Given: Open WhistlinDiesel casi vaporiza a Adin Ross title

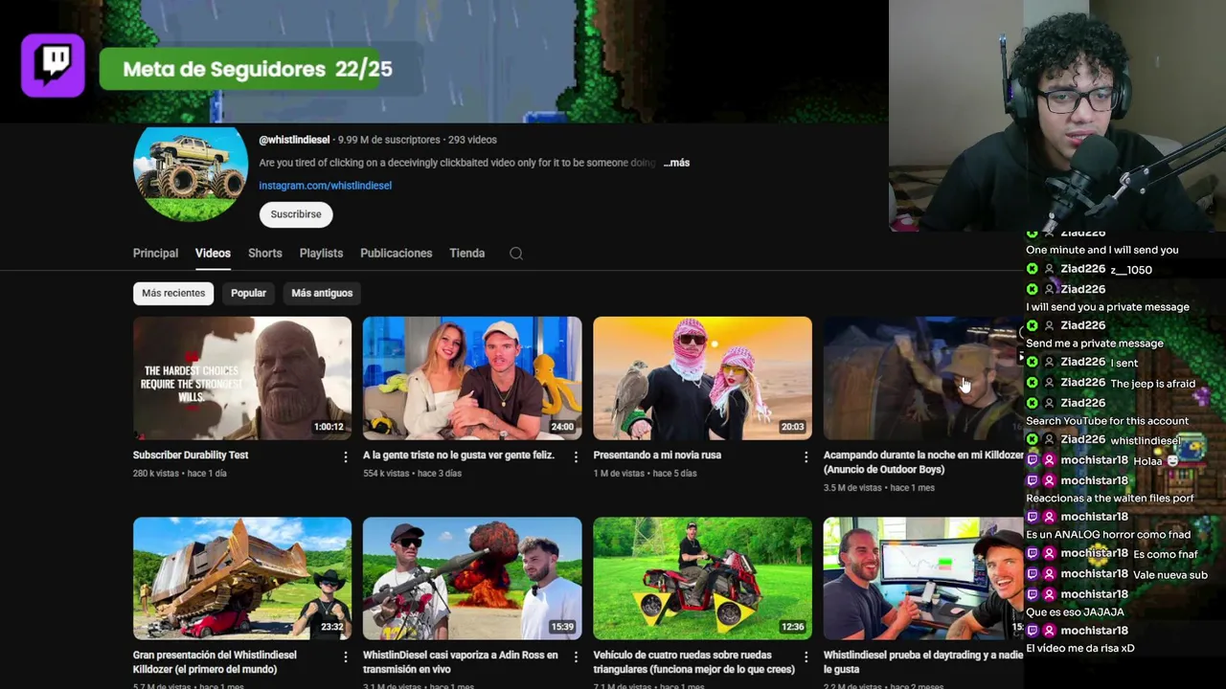Looking at the screenshot, I should pyautogui.click(x=459, y=662).
